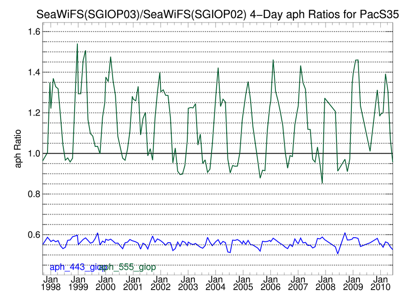Image resolution: width=407 pixels, height=305 pixels.
Task: Click the blue line's lowest dip in mid-2008
Action: point(338,253)
